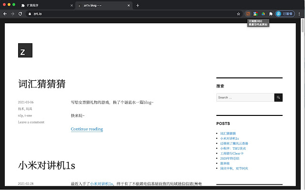Open 脱单啦 in the Posts list

point(225,163)
